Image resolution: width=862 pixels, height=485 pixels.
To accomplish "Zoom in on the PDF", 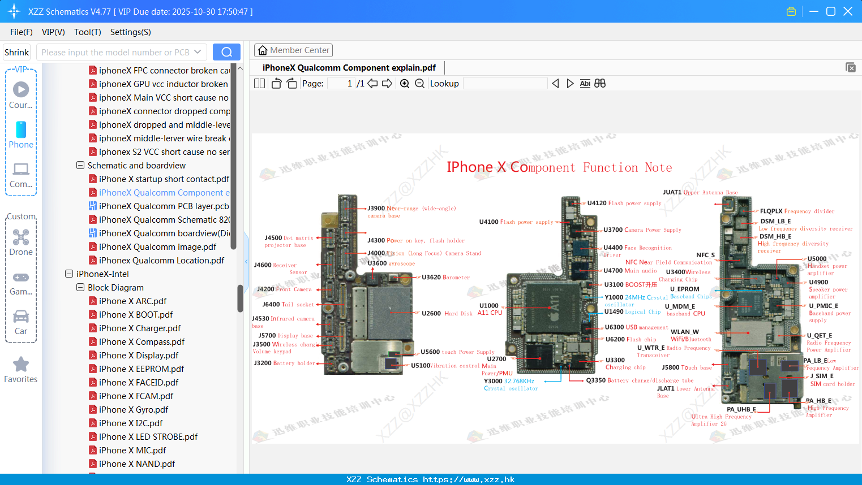I will (x=405, y=83).
